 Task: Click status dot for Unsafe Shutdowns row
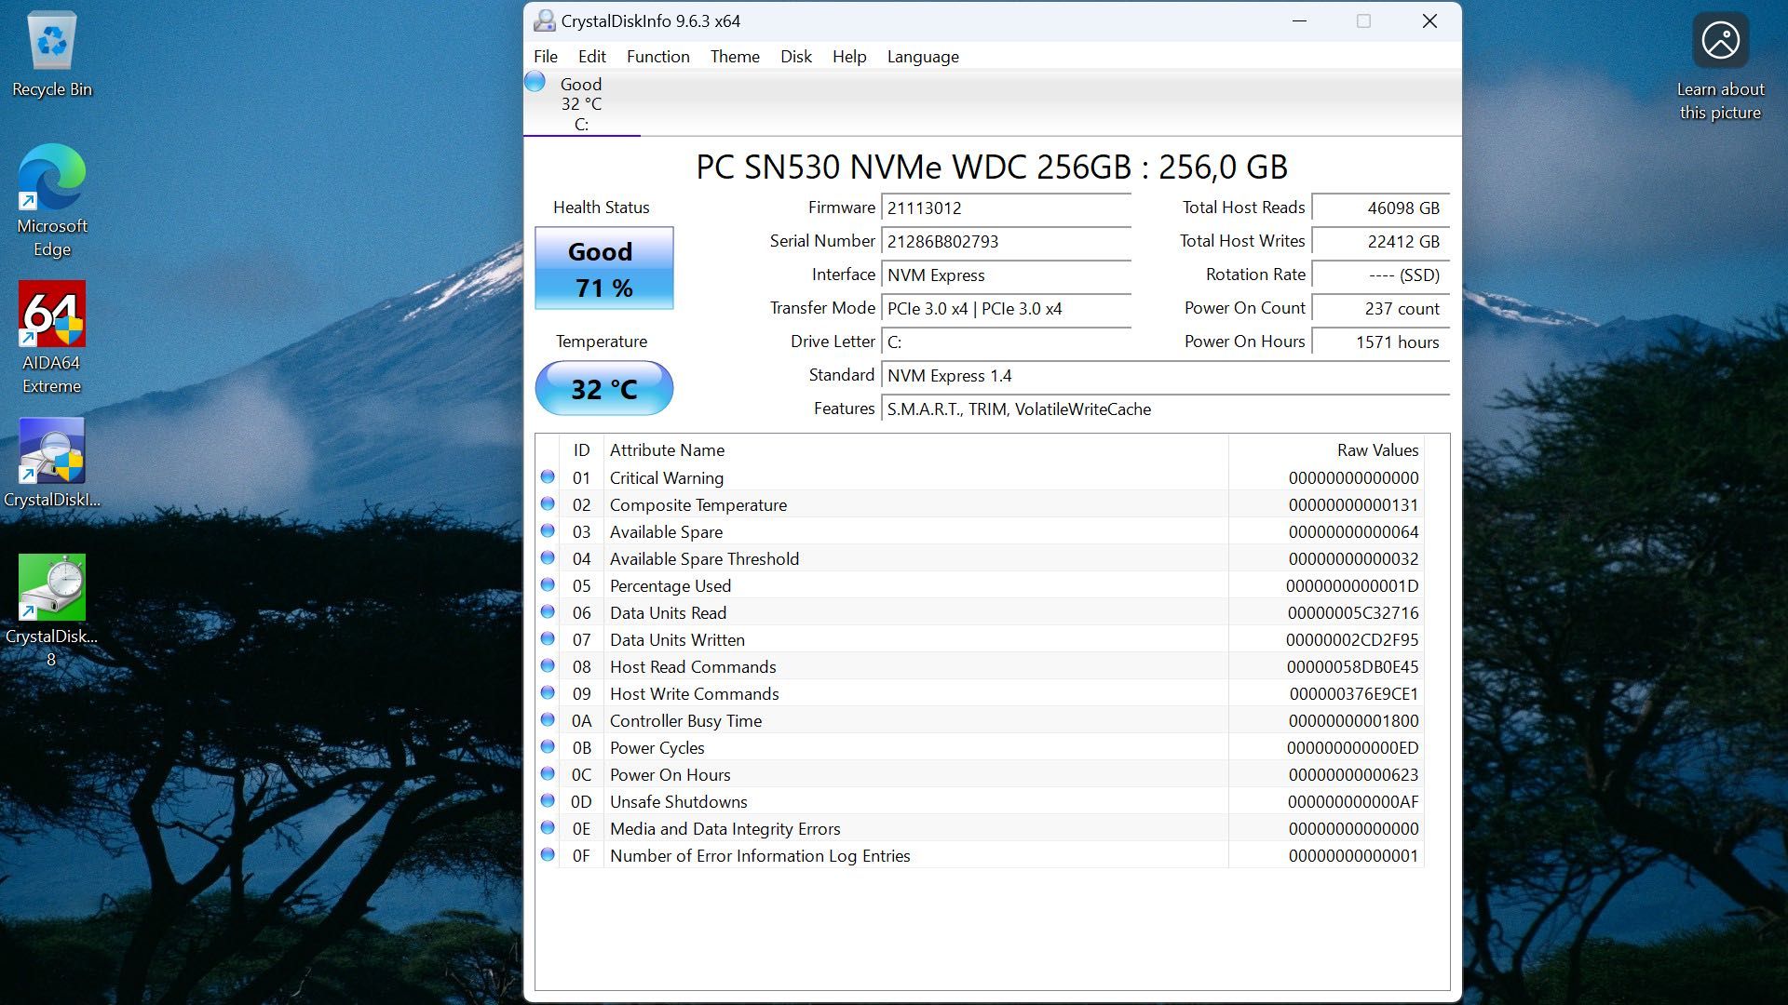coord(548,801)
